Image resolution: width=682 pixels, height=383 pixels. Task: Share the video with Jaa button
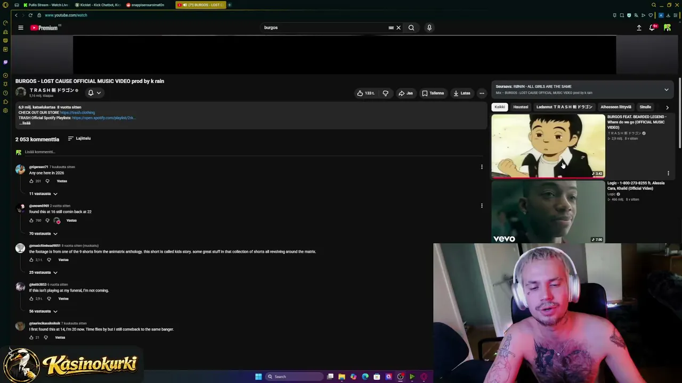tap(406, 93)
